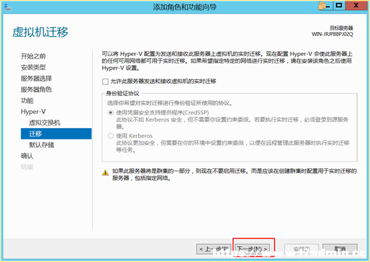Screen dimensions: 370x262
Task: Click the maximize window button
Action: click(x=339, y=5)
